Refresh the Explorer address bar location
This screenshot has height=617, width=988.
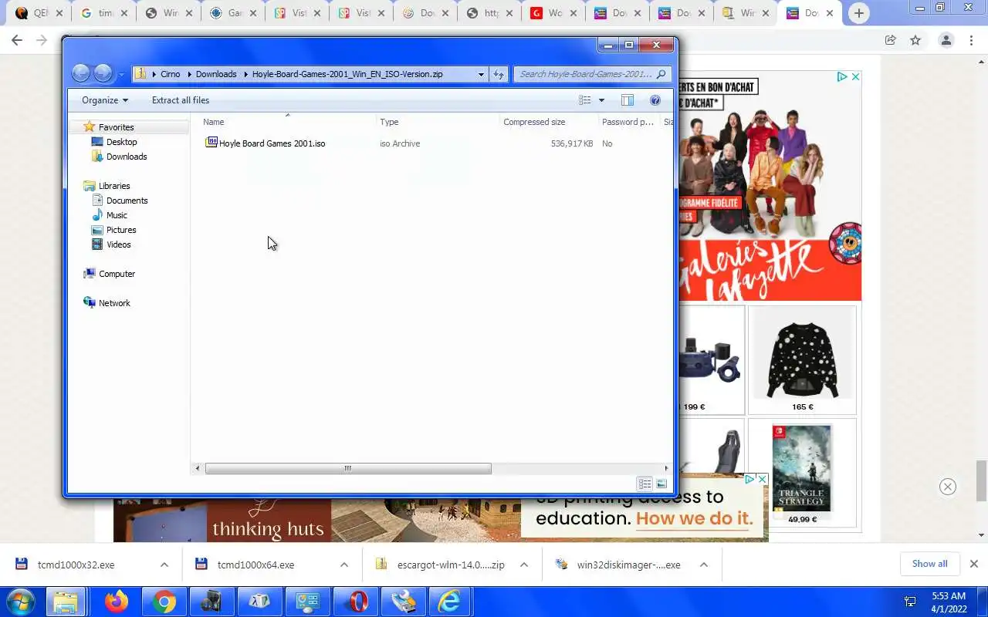coord(499,74)
